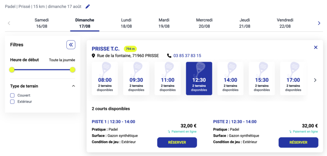Switch to the Lundi 18/08 tab
This screenshot has width=327, height=156.
click(x=126, y=23)
